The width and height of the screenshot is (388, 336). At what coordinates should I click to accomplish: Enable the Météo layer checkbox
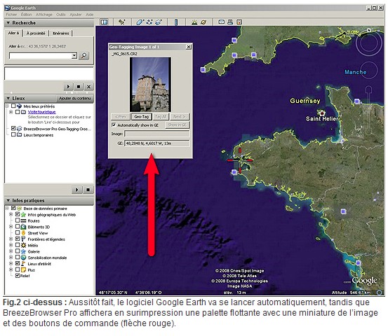[x=18, y=245]
